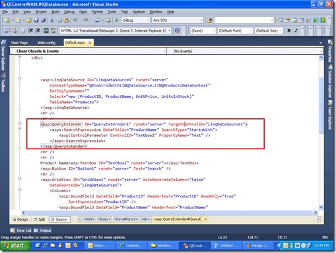Open the Output panel tab
The image size is (336, 253).
[43, 231]
